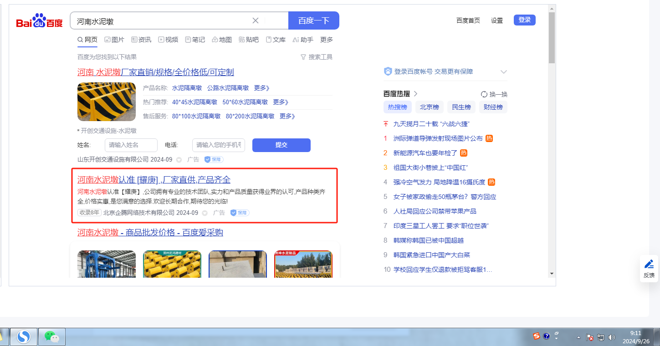Open the 设置 link

tap(497, 20)
